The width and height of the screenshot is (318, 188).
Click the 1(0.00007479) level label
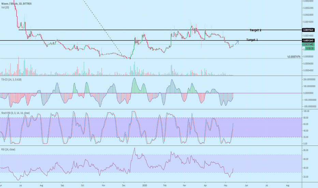tap(294, 57)
